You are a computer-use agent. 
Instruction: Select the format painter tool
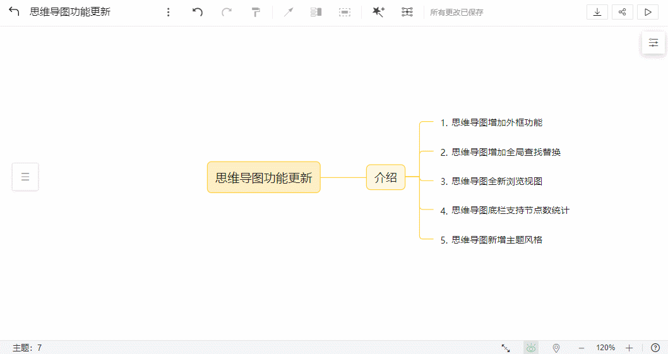click(x=256, y=12)
